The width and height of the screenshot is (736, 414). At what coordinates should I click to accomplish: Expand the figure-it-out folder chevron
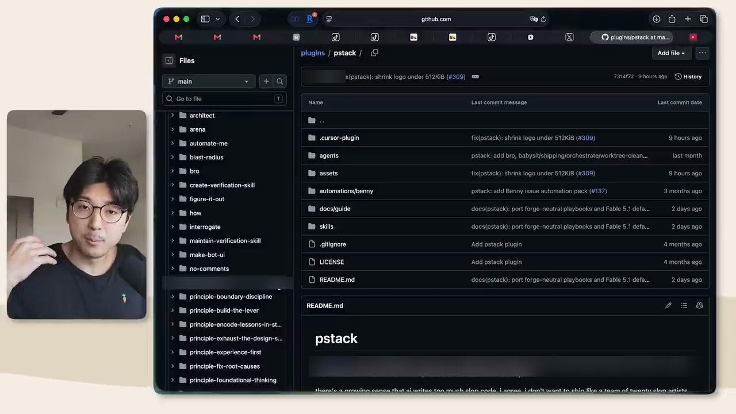tap(172, 199)
